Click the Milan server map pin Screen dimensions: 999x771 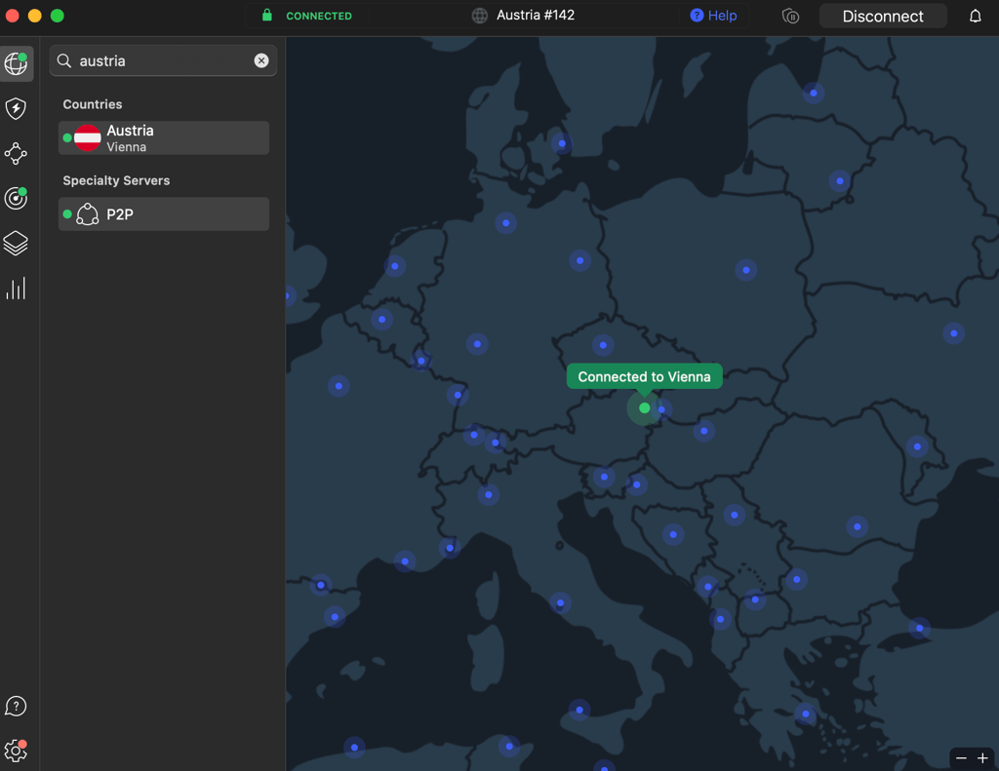click(488, 495)
